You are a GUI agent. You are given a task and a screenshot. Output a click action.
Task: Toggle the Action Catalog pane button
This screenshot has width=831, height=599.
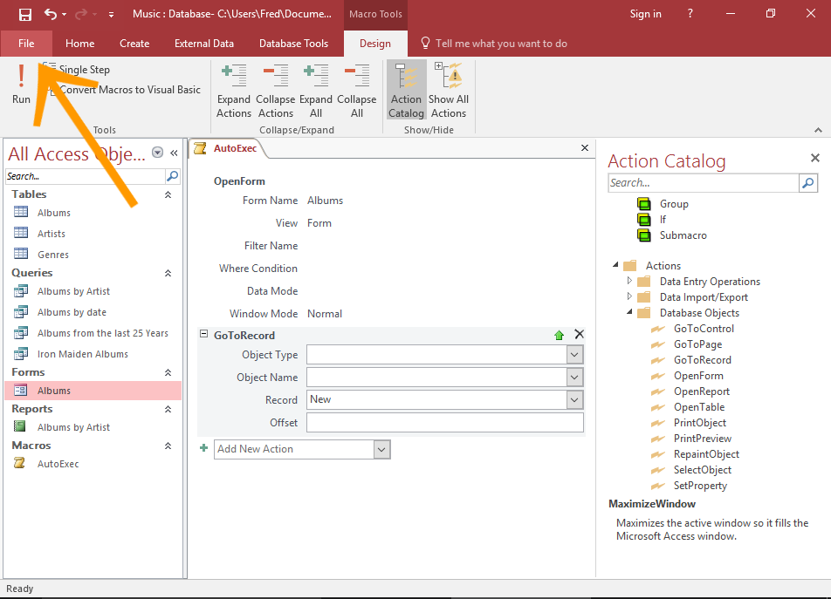(x=406, y=91)
